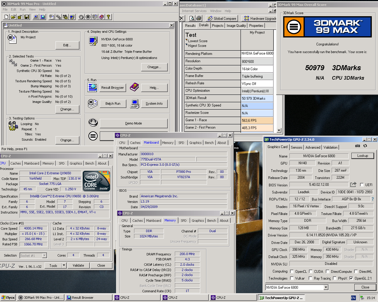Click TechPowerUp GPU-Z taskbar button

pos(281,298)
